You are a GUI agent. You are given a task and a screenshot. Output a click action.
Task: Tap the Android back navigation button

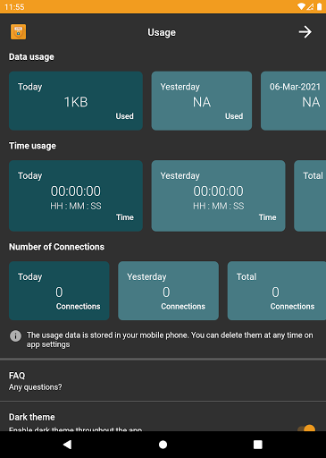(x=68, y=445)
